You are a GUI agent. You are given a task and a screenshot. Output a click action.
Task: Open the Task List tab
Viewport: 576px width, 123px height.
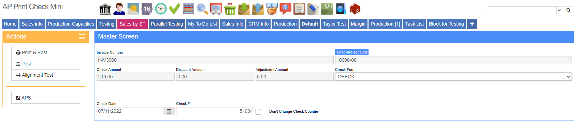pos(415,24)
